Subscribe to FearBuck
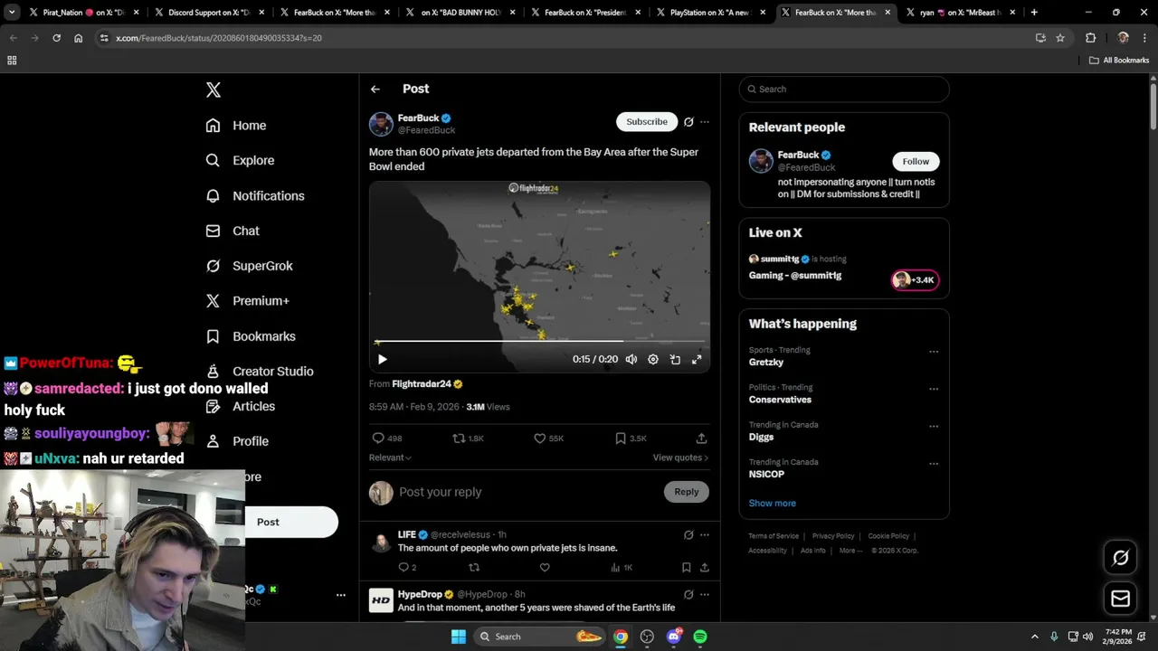 point(647,121)
